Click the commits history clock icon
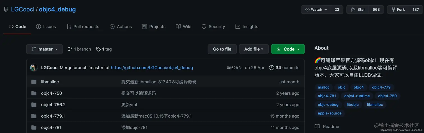The image size is (424, 133). click(x=272, y=68)
